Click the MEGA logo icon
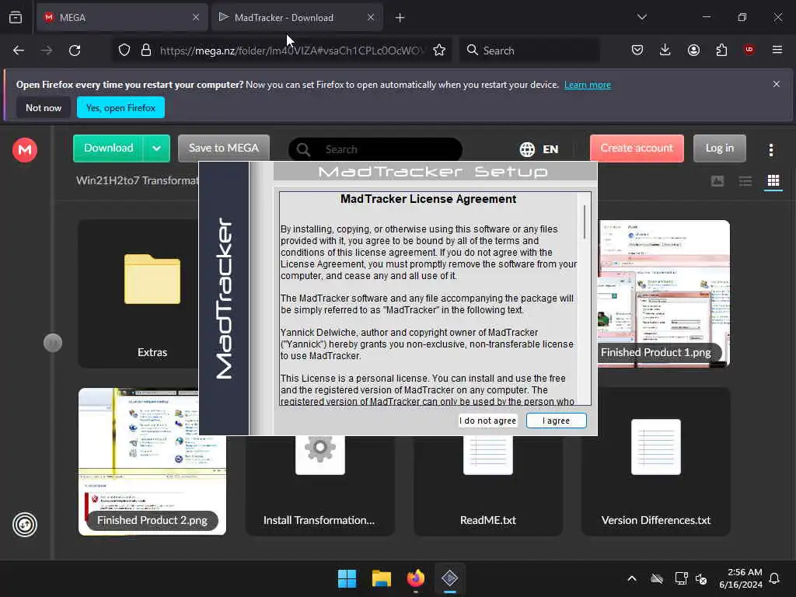Screen dimensions: 796x597 coord(24,150)
